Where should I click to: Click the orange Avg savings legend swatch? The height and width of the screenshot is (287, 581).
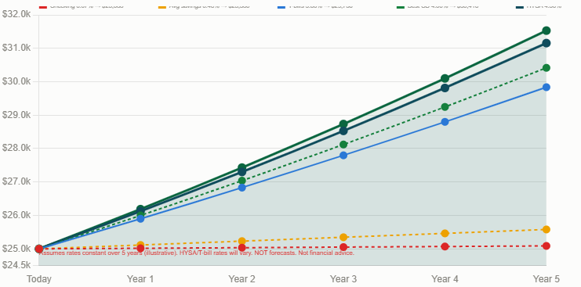(x=162, y=7)
